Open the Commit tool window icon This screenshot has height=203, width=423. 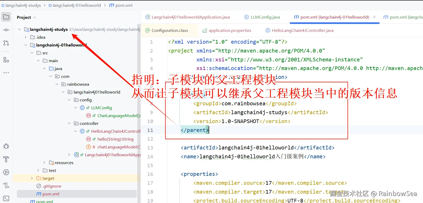[x=6, y=30]
